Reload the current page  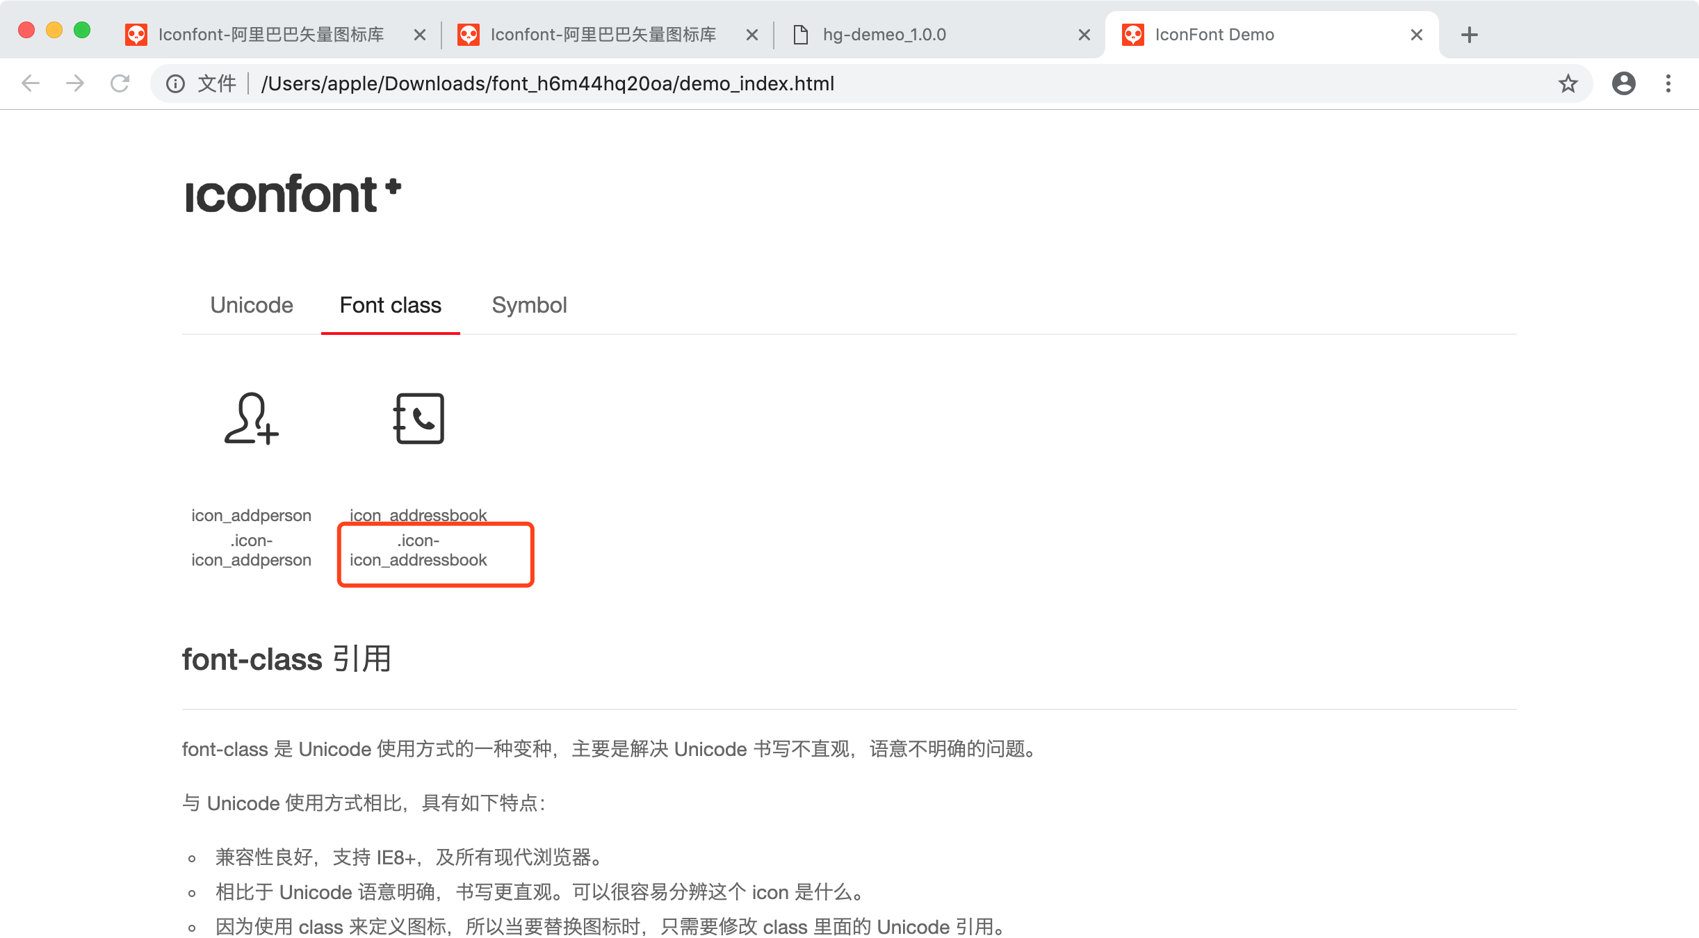click(x=120, y=84)
